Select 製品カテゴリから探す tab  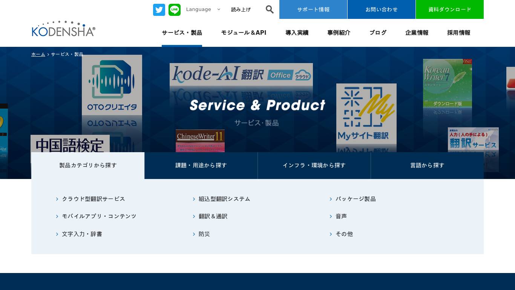coord(88,165)
